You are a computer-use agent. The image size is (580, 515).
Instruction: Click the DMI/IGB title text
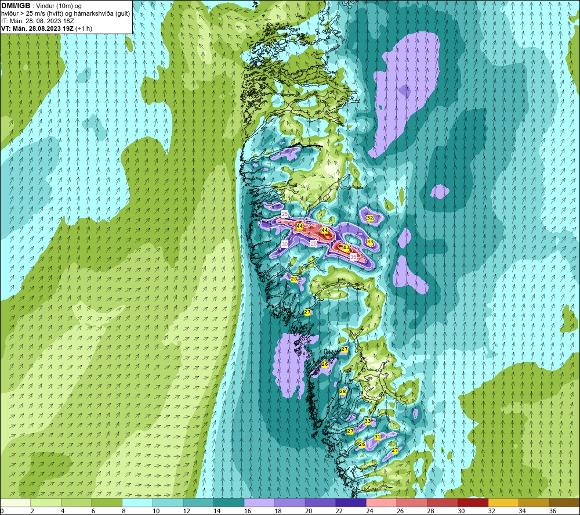16,6
